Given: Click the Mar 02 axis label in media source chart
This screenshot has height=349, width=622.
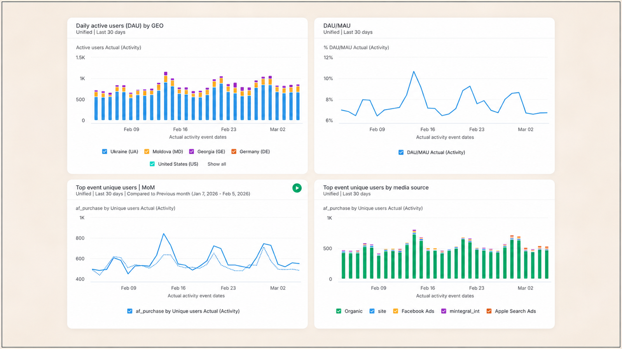Looking at the screenshot, I should [526, 288].
